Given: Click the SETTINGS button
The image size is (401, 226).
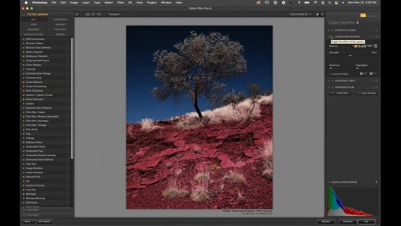Looking at the screenshot, I should (x=44, y=222).
